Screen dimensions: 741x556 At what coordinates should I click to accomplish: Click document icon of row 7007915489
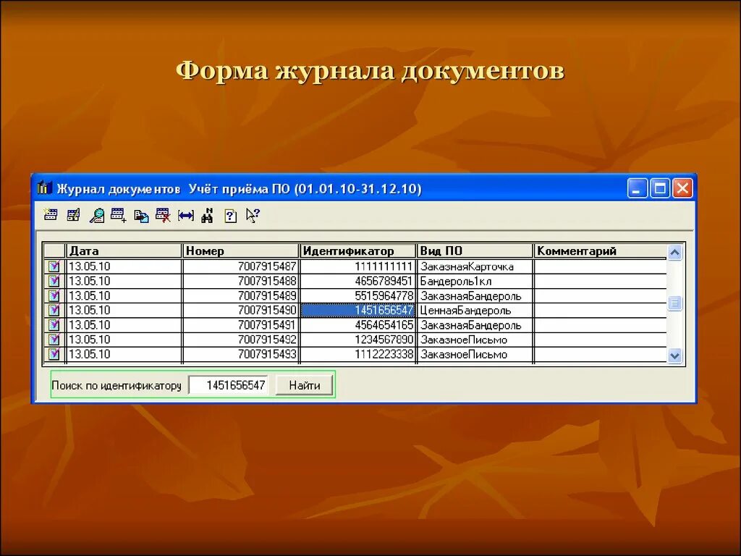coord(54,295)
